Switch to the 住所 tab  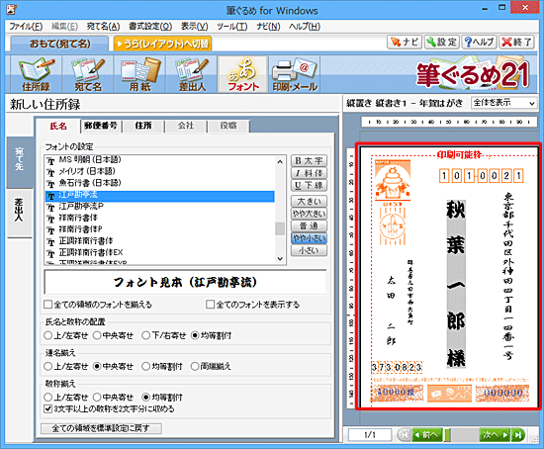coord(143,126)
